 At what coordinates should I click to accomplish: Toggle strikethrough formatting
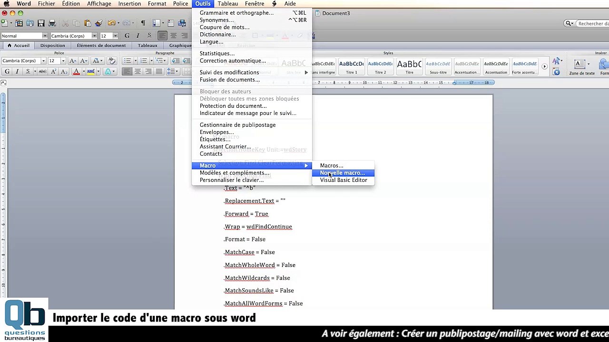tap(42, 72)
